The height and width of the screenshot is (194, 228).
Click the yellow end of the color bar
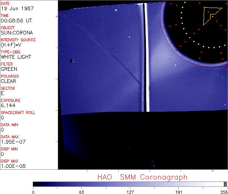click(x=224, y=184)
